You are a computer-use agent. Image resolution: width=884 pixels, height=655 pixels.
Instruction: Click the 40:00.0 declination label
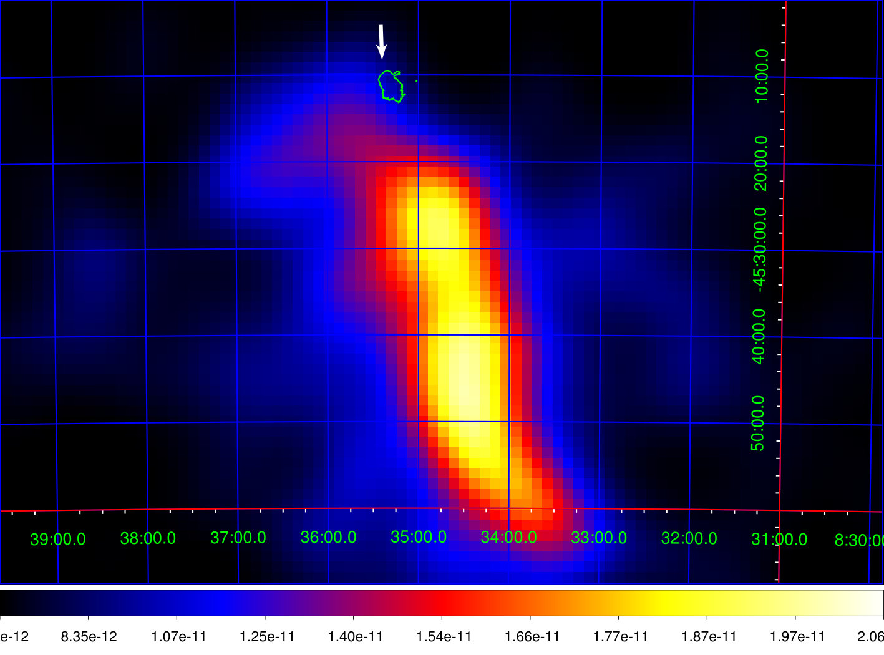pos(759,336)
